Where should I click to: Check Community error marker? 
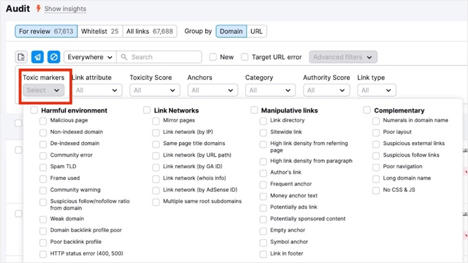pos(43,156)
